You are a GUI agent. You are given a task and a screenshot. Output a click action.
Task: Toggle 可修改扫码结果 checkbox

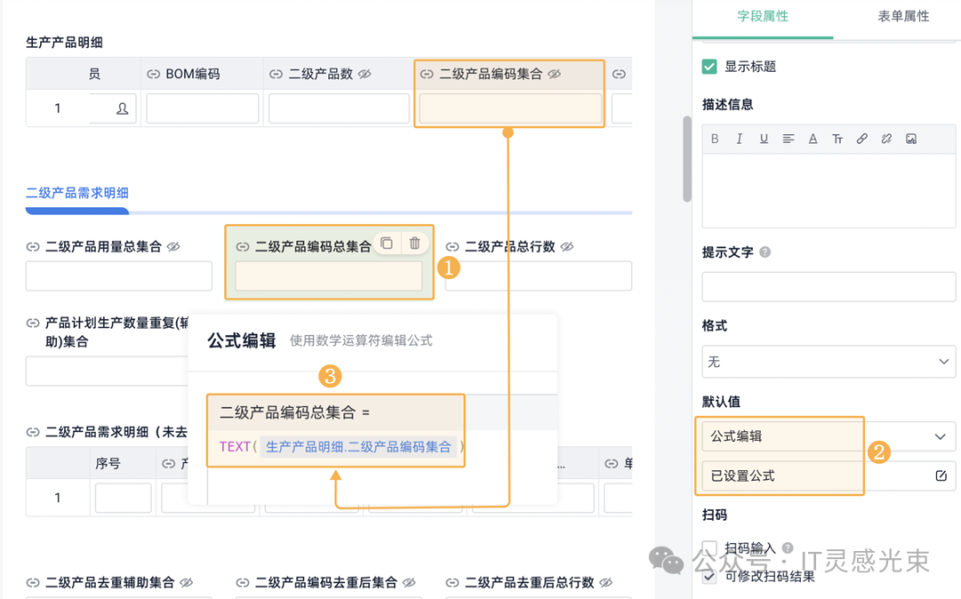pyautogui.click(x=709, y=576)
